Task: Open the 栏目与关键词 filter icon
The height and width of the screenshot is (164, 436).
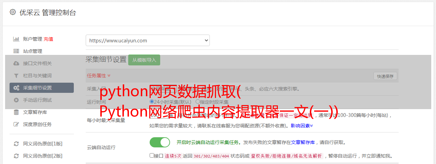Action: click(x=16, y=76)
